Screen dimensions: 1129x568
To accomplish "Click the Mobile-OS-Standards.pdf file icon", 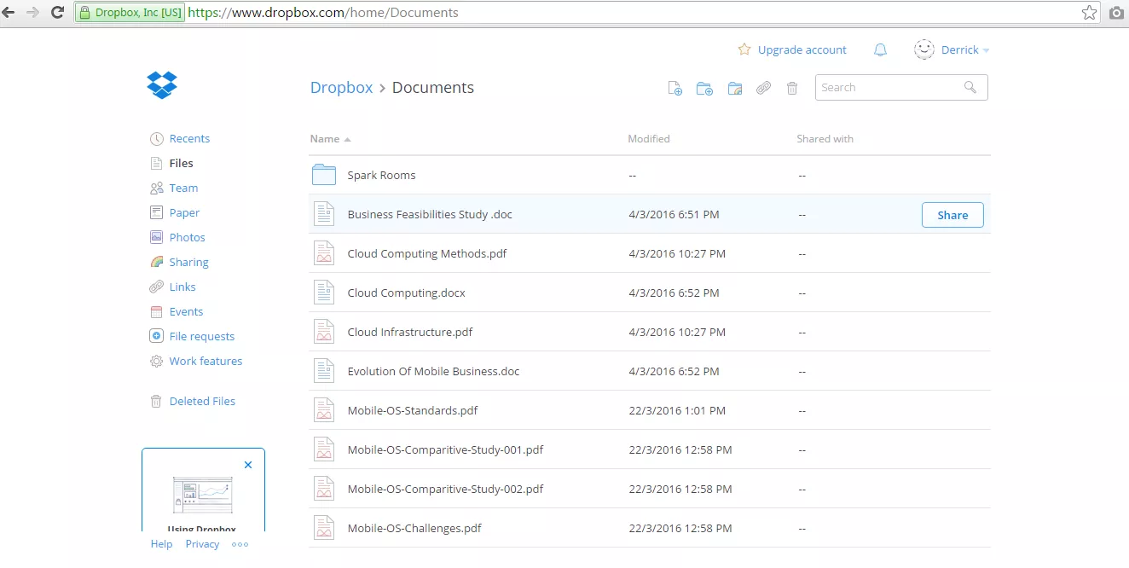I will (324, 410).
